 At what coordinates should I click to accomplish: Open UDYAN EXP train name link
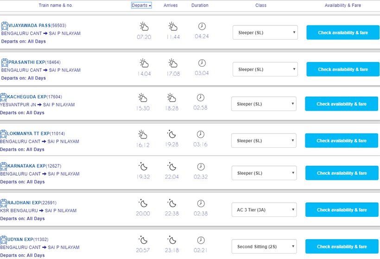pos(21,240)
